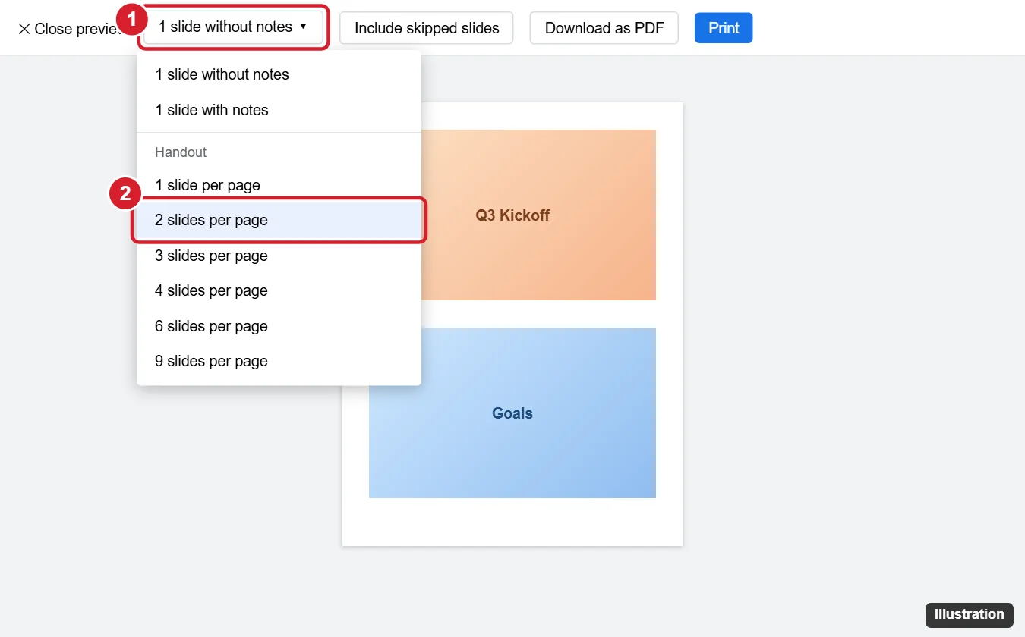Choose '3 slides per page' layout
The image size is (1025, 637).
coord(279,256)
